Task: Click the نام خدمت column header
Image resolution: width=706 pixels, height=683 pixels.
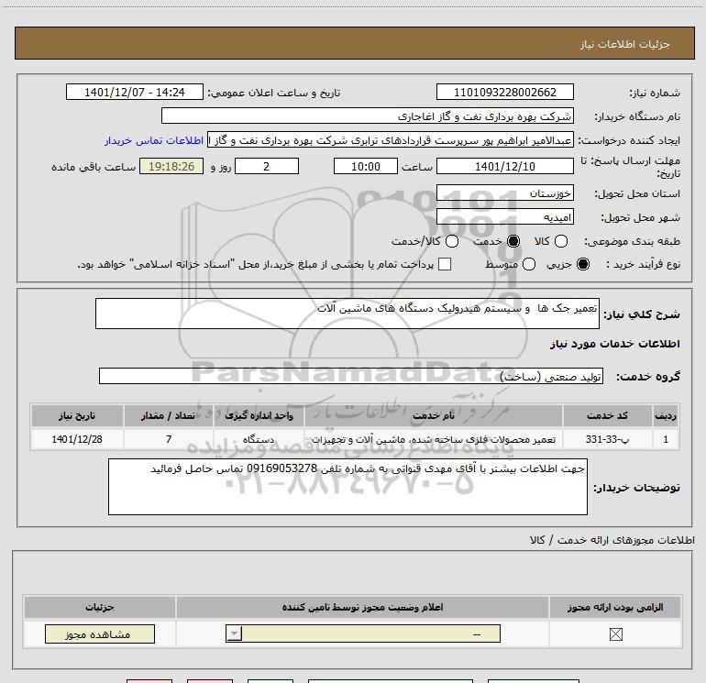Action: (x=433, y=415)
